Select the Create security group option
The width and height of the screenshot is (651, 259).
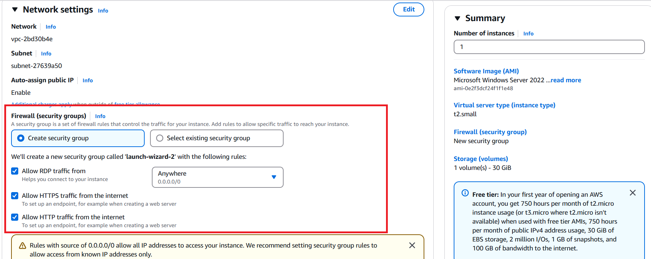click(x=21, y=138)
